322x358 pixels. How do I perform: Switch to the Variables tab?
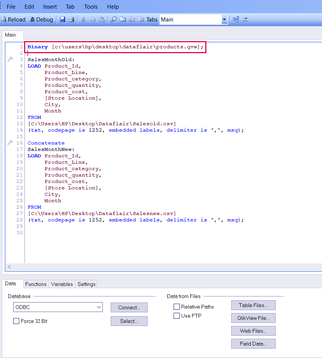tap(62, 284)
